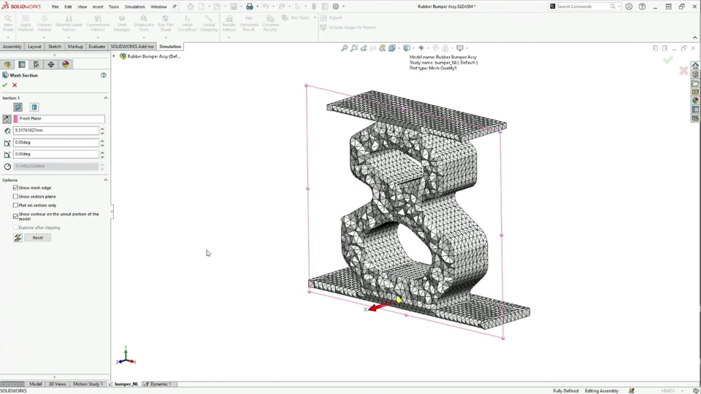Open Mesh Section help icon
This screenshot has width=701, height=394.
click(x=103, y=75)
